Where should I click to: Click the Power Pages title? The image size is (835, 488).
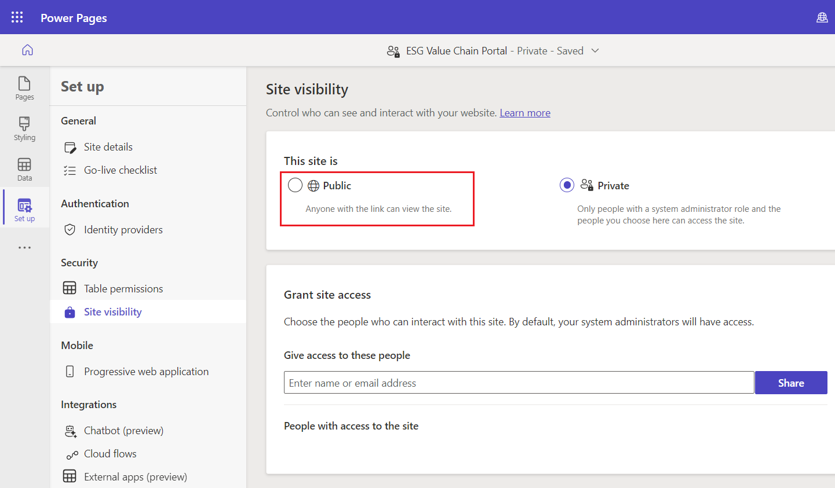[x=74, y=18]
